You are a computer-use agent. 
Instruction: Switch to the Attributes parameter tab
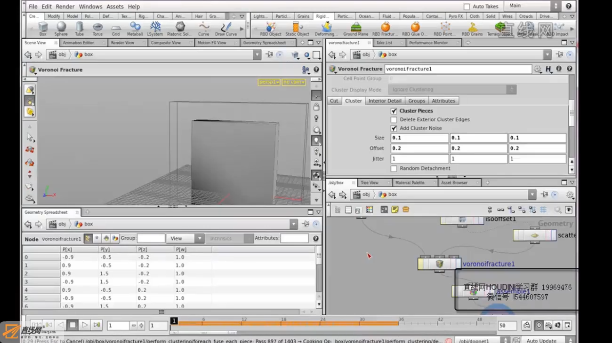coord(443,101)
